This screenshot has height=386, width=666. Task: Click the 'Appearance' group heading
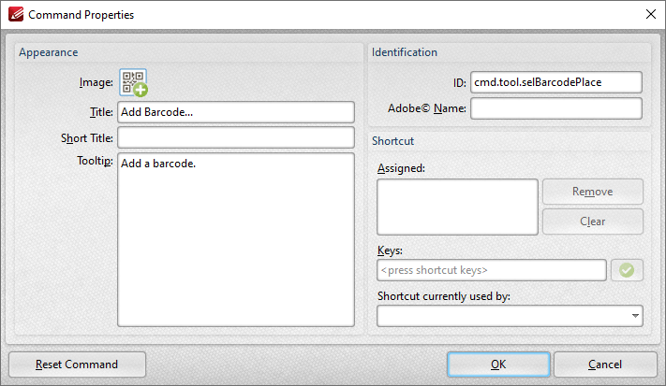click(49, 52)
